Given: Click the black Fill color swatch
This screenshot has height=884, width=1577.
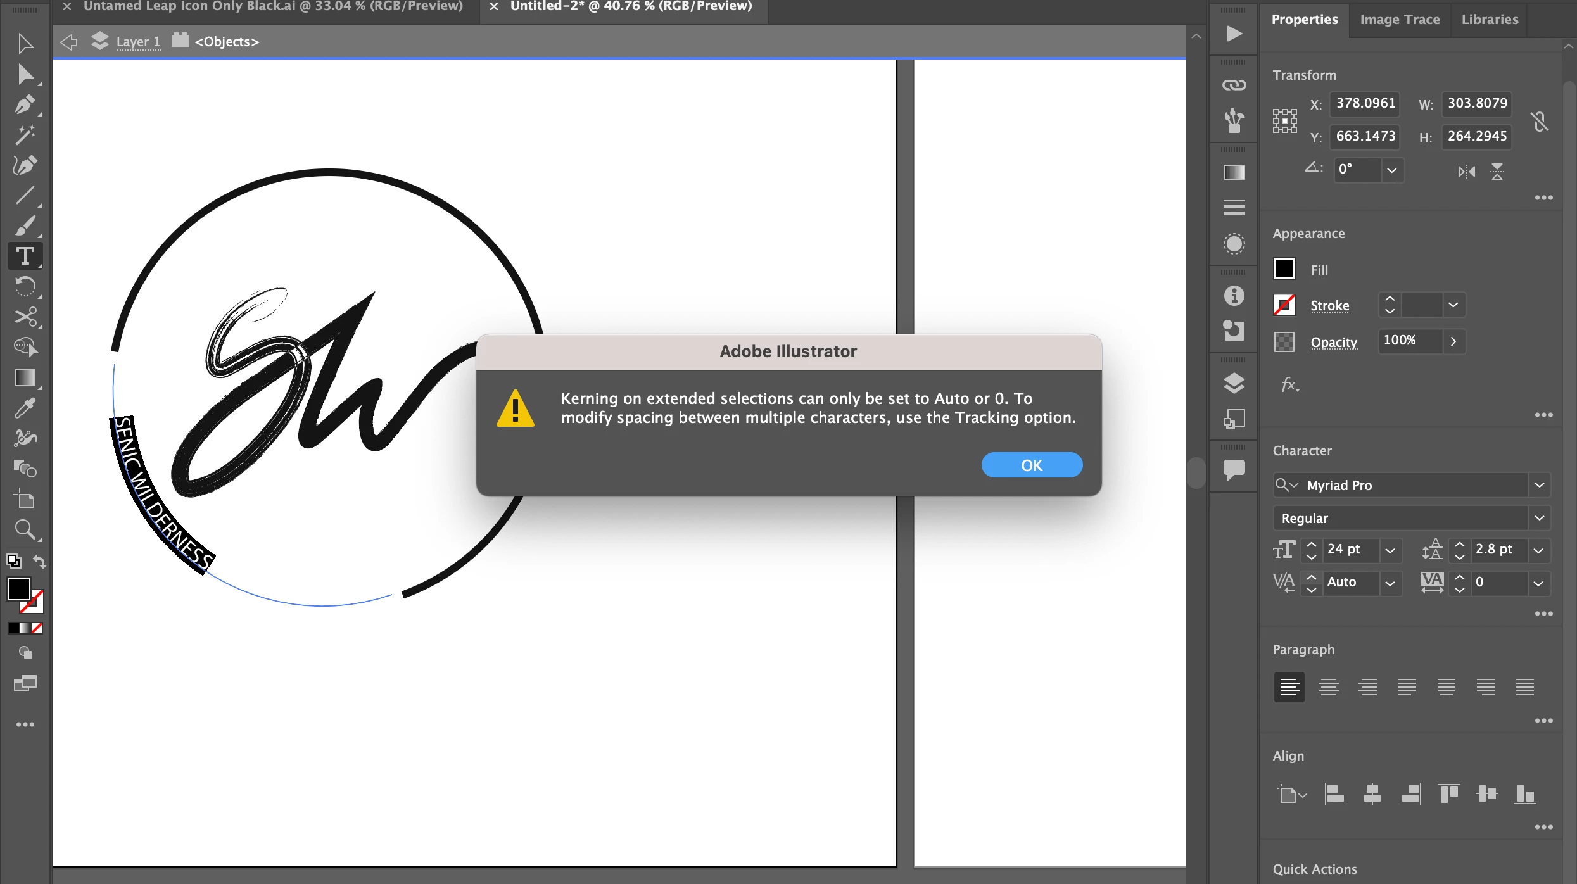Looking at the screenshot, I should coord(1284,269).
